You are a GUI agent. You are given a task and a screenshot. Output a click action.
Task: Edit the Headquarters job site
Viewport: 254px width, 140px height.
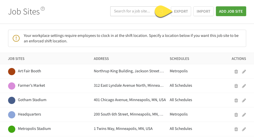click(x=244, y=115)
